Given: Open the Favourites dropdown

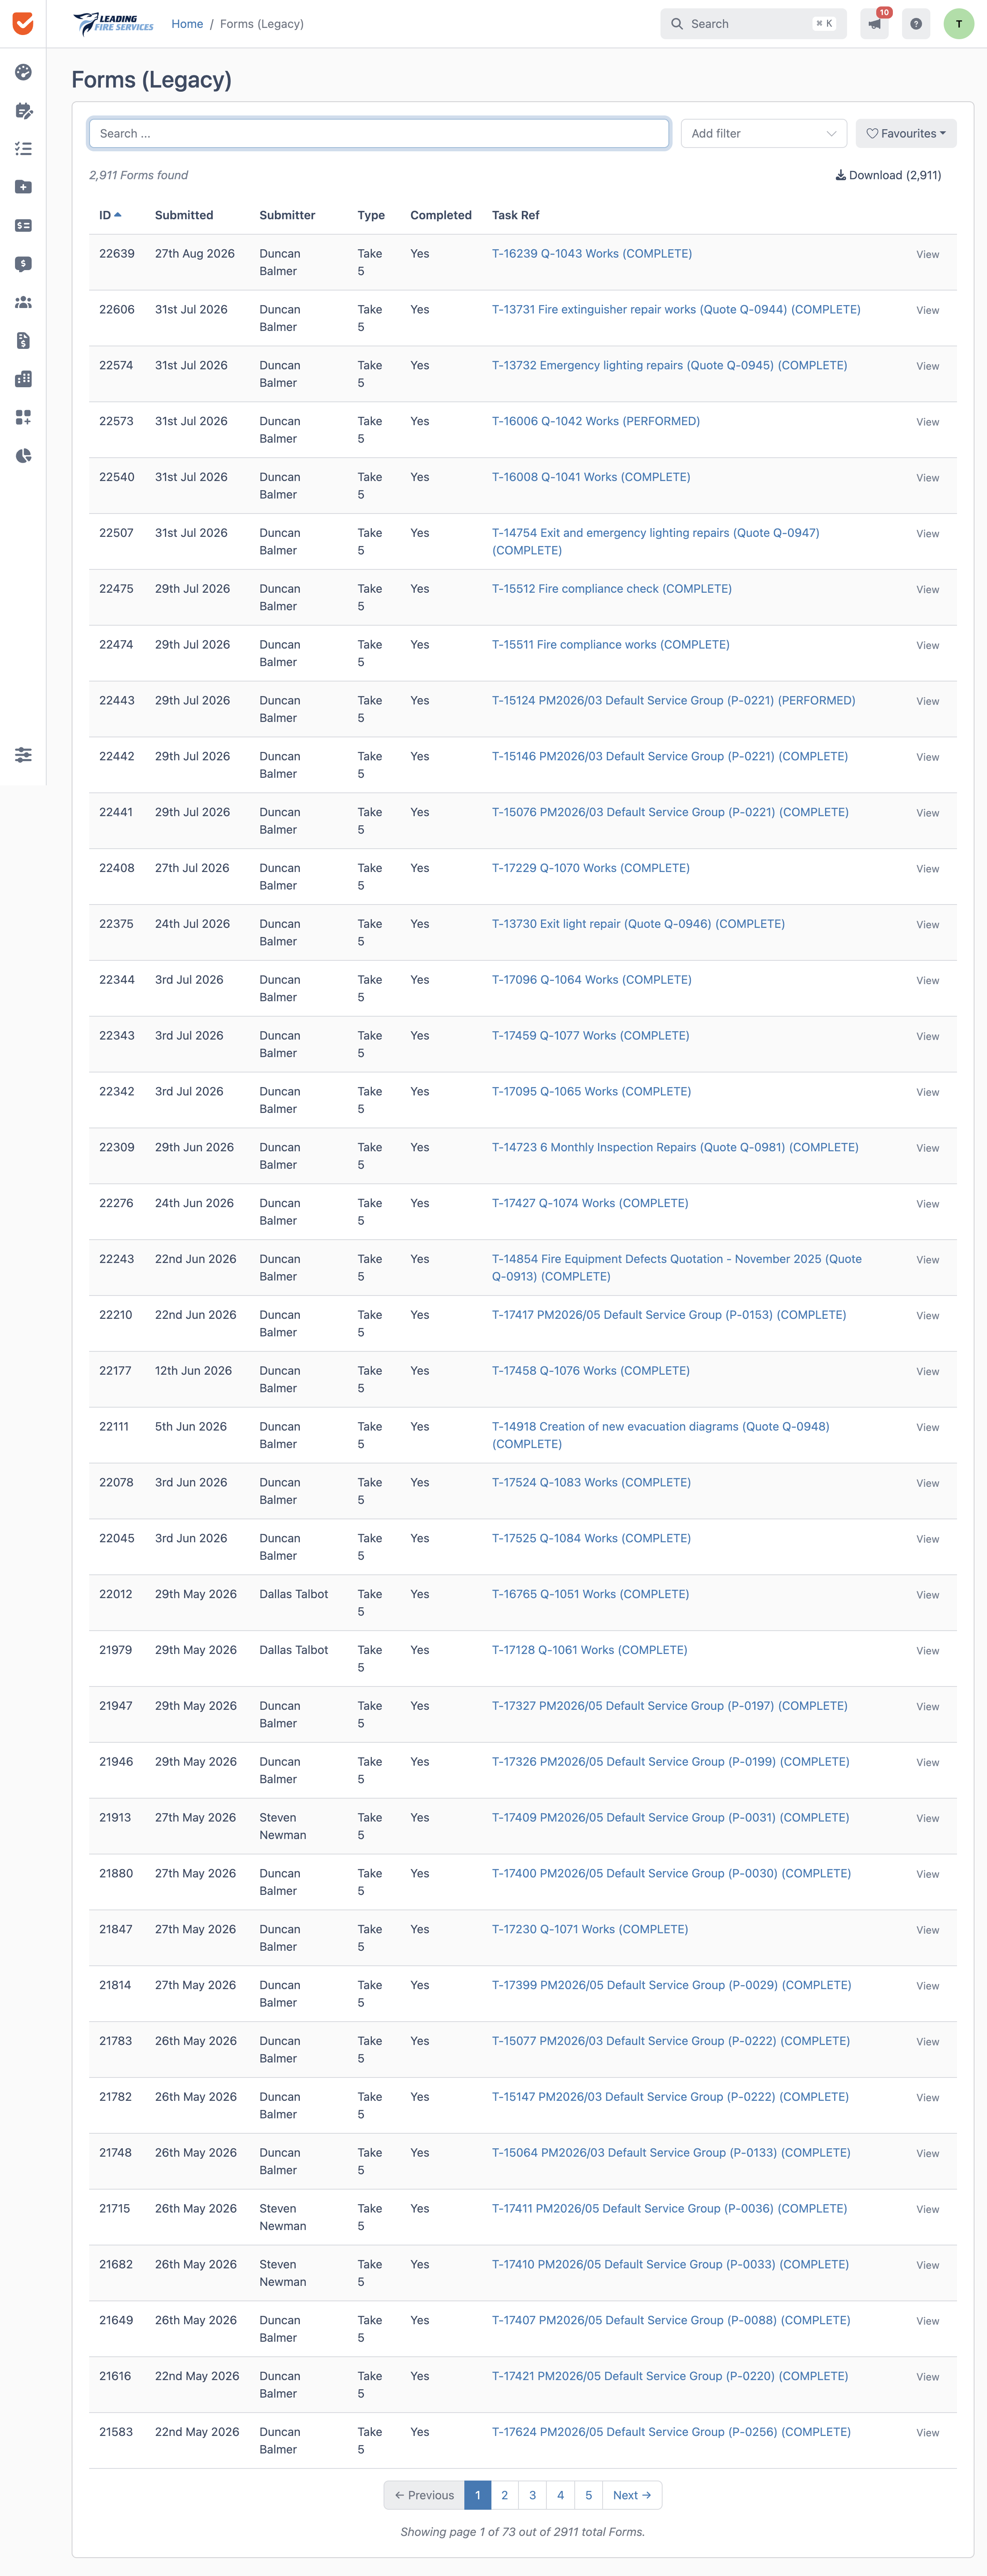Looking at the screenshot, I should point(906,133).
